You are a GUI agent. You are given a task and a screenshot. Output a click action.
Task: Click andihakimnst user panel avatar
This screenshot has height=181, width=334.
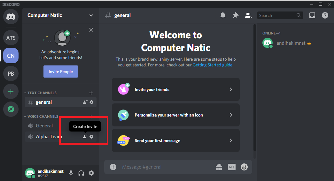[x=30, y=173]
